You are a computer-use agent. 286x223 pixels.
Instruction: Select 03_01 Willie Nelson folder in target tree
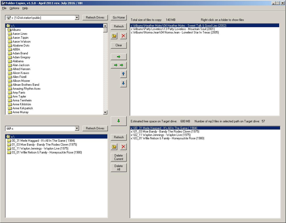tap(47, 152)
